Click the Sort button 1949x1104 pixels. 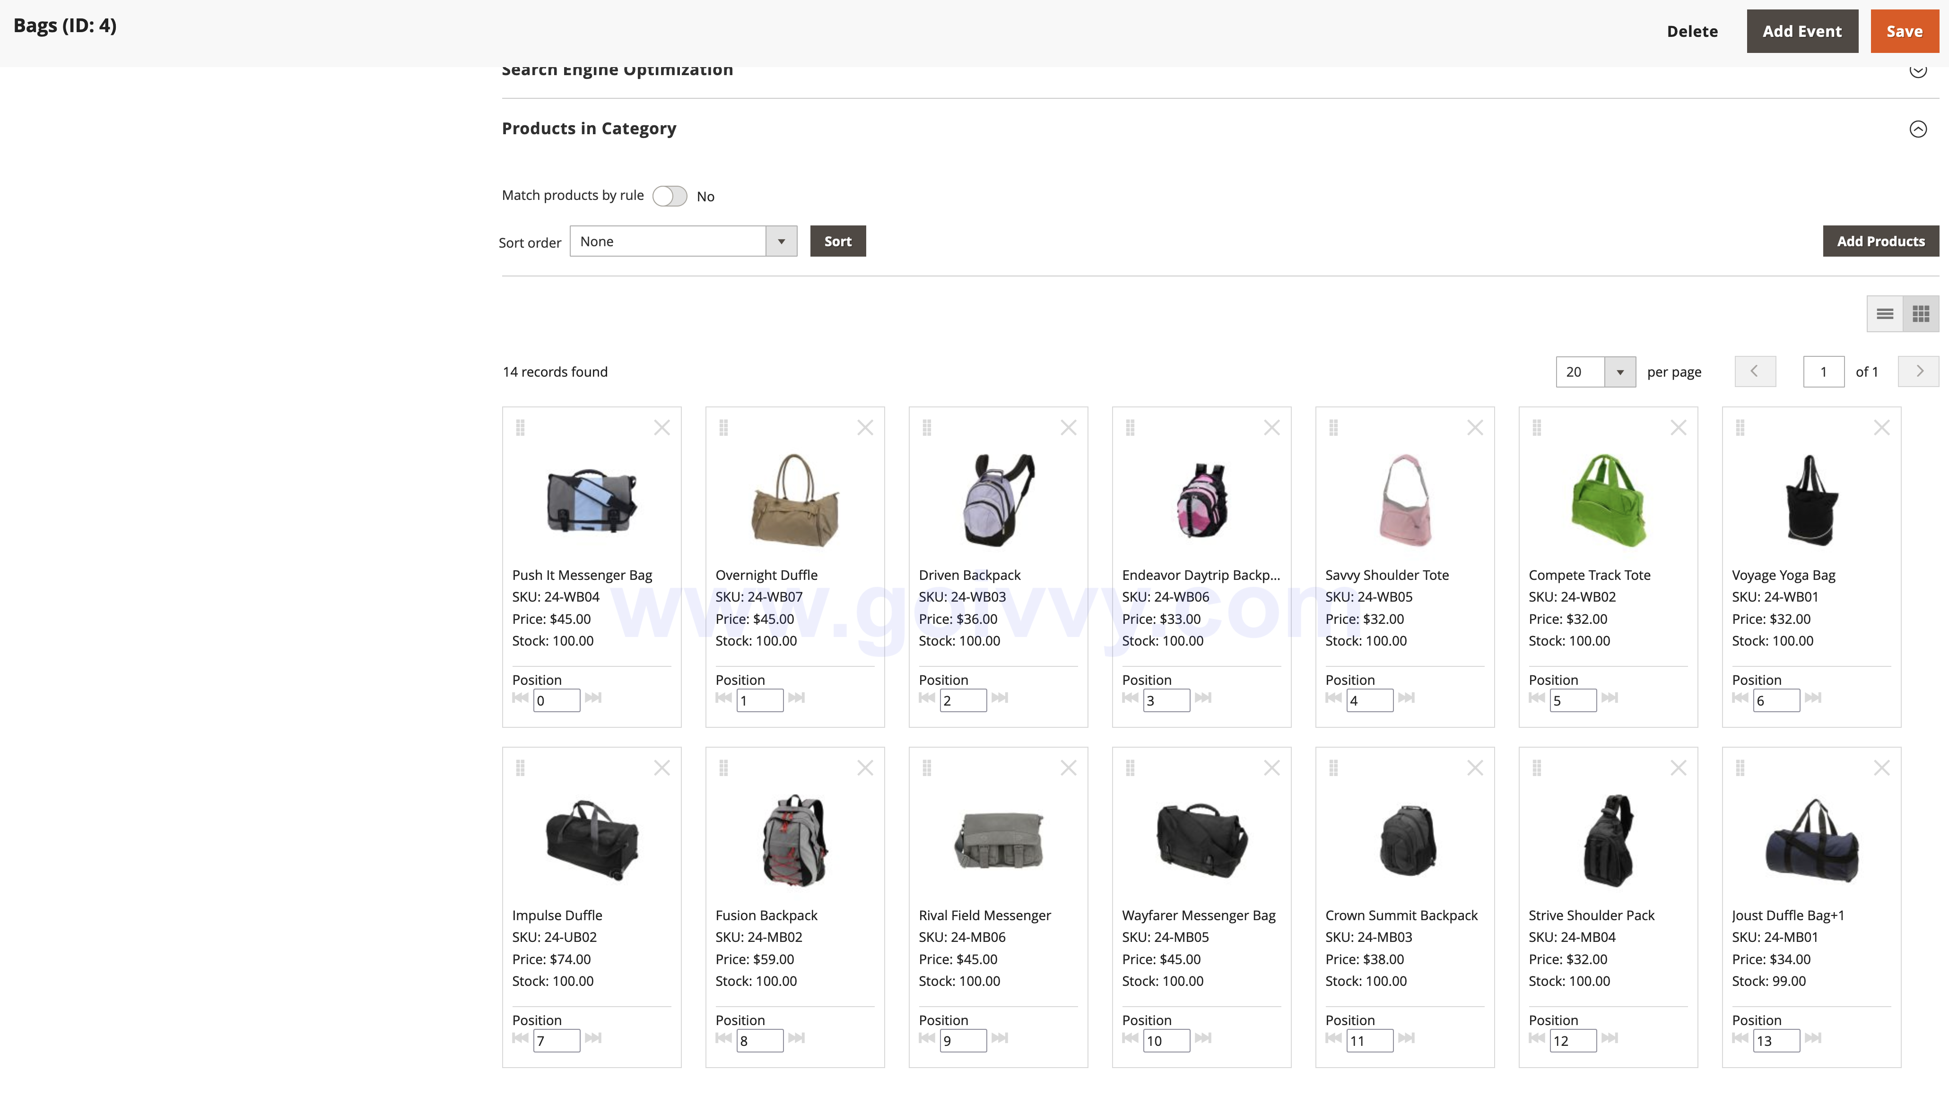click(837, 241)
